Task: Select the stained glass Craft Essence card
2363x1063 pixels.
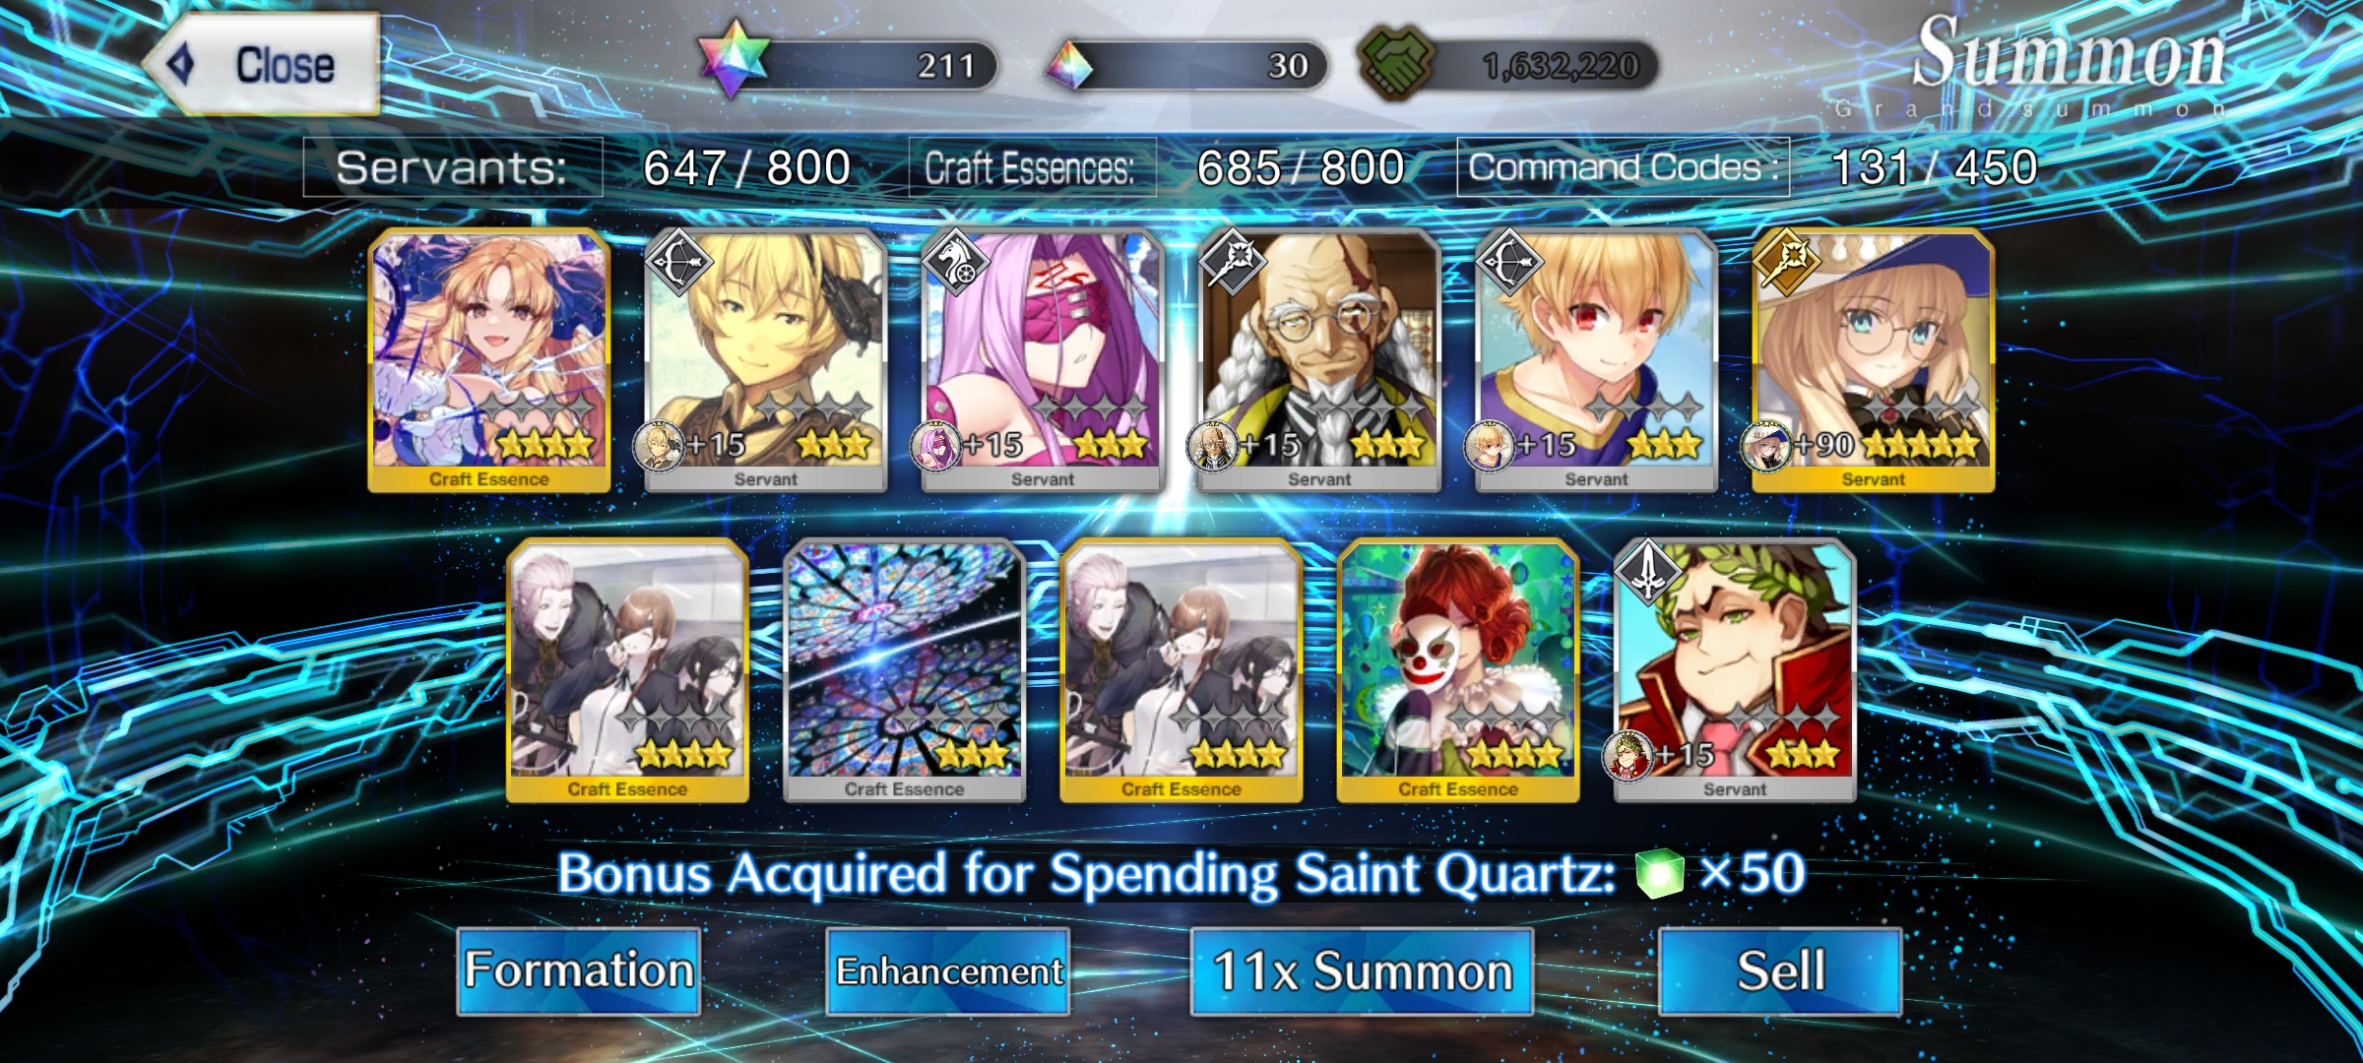Action: (x=904, y=670)
